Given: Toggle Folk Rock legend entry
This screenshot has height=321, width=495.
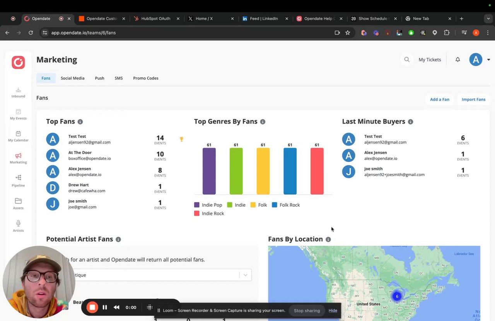Looking at the screenshot, I should (286, 205).
